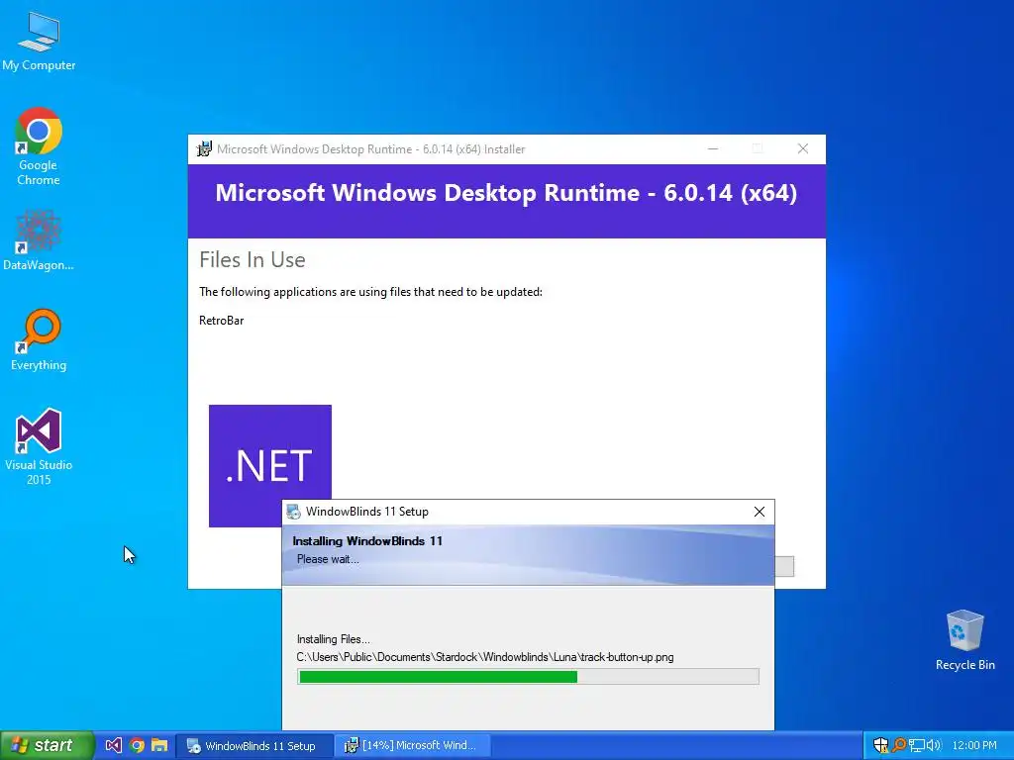
Task: Launch Chrome from the quick launch bar
Action: [137, 745]
